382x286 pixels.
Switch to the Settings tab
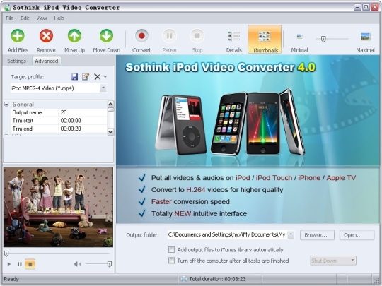(x=16, y=61)
